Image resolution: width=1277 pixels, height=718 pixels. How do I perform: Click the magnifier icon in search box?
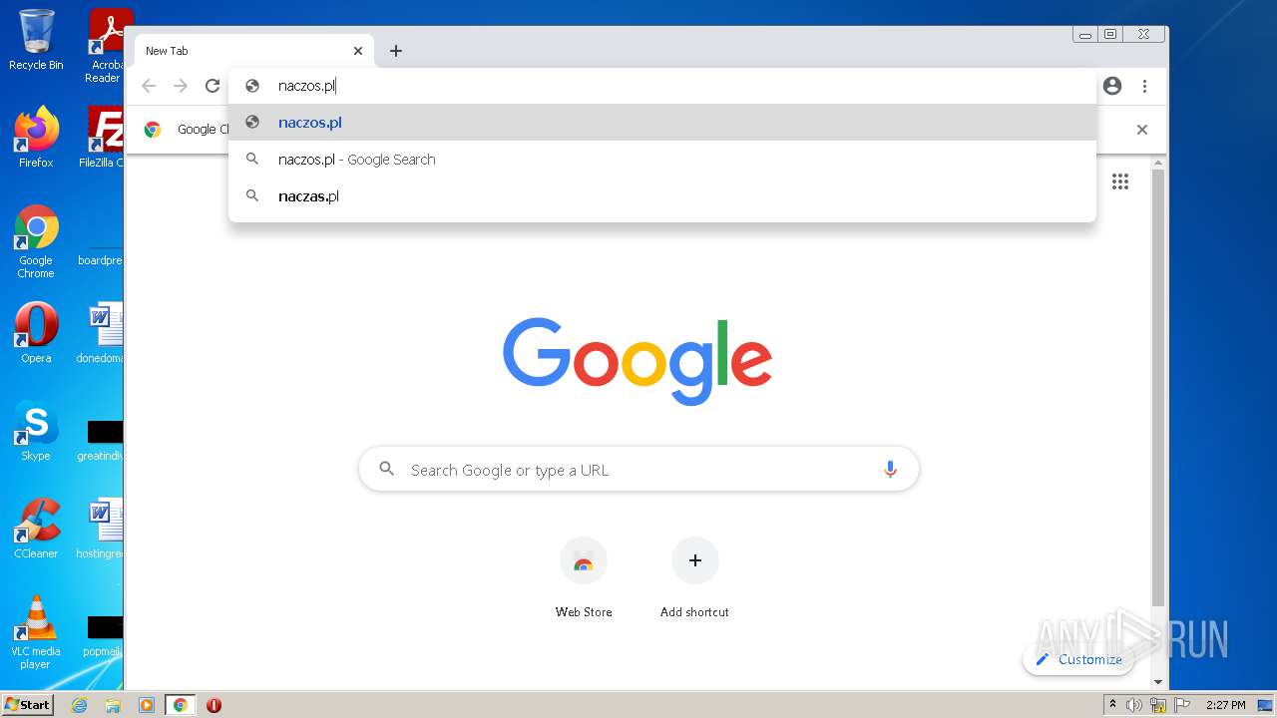click(387, 469)
